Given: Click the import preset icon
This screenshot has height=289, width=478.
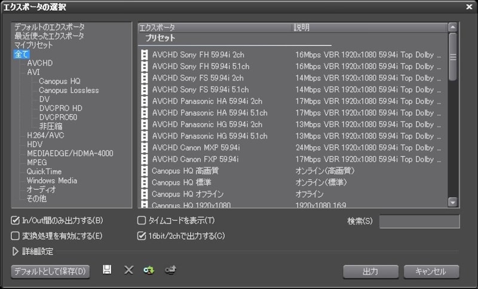Looking at the screenshot, I should [149, 270].
